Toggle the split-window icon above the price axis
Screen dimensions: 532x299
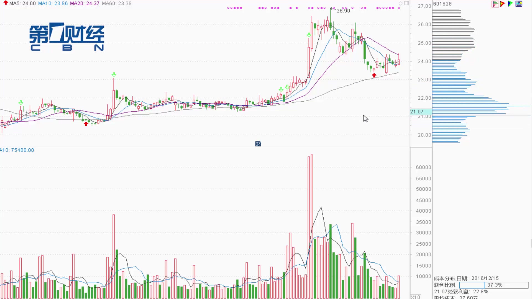pyautogui.click(x=406, y=3)
